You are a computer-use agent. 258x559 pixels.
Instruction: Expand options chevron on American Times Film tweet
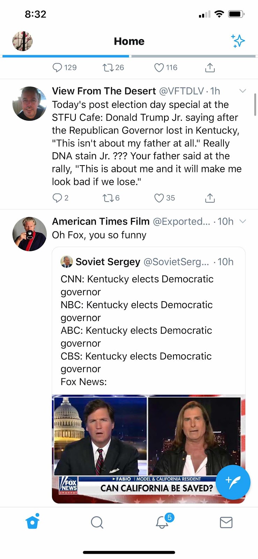tap(243, 221)
